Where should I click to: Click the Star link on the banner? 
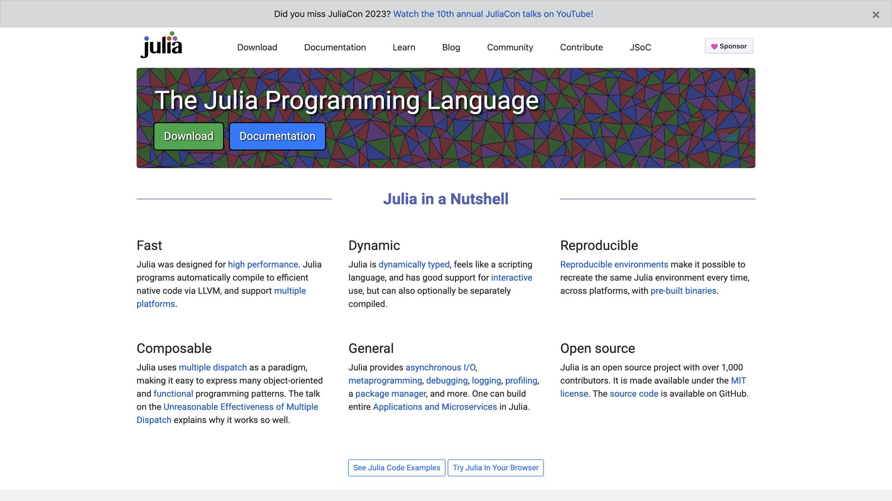pyautogui.click(x=729, y=137)
